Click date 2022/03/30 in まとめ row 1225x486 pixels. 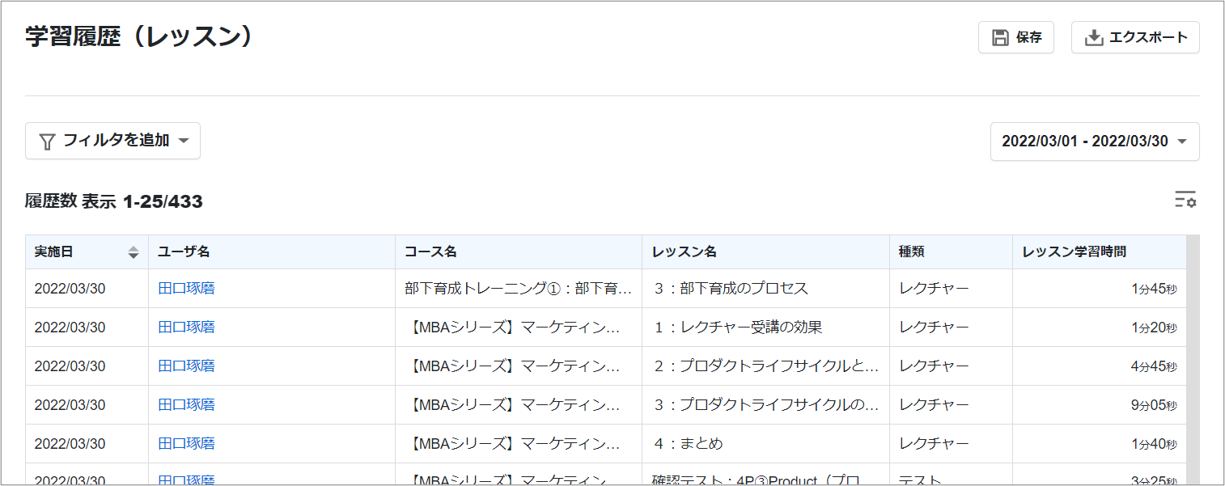pyautogui.click(x=70, y=444)
